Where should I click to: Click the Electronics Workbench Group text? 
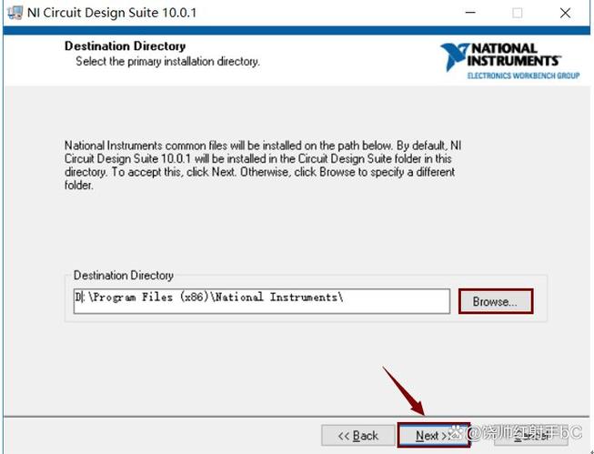pos(523,76)
